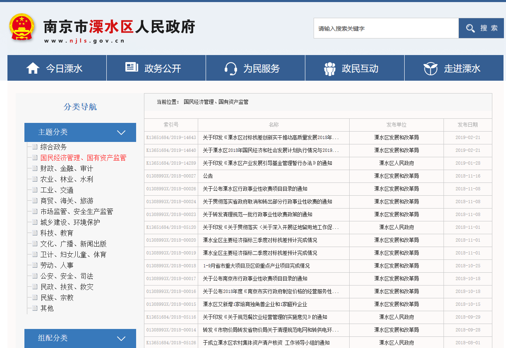Click the home icon beside 今日溧水

coord(33,68)
